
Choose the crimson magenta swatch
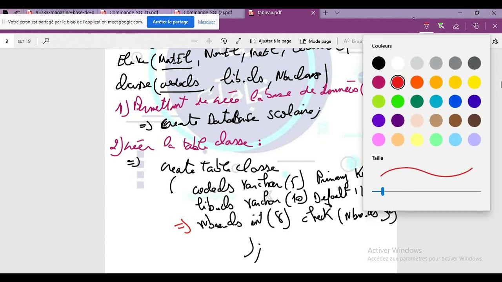pyautogui.click(x=379, y=82)
